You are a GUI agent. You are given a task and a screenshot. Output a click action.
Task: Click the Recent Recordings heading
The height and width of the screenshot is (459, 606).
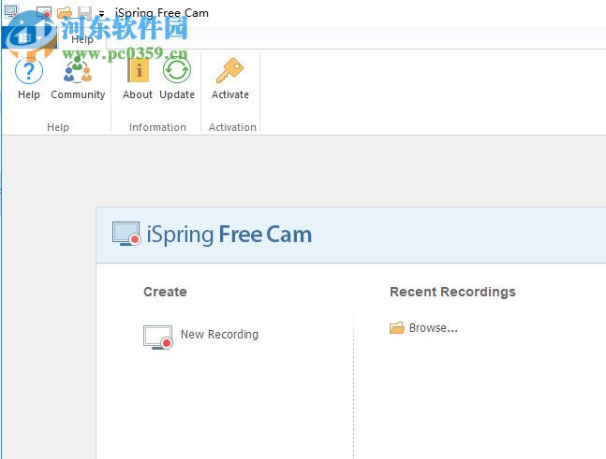(x=452, y=292)
